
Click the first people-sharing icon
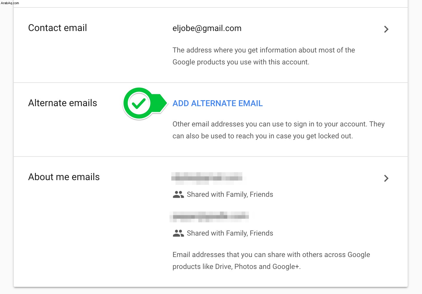point(178,194)
